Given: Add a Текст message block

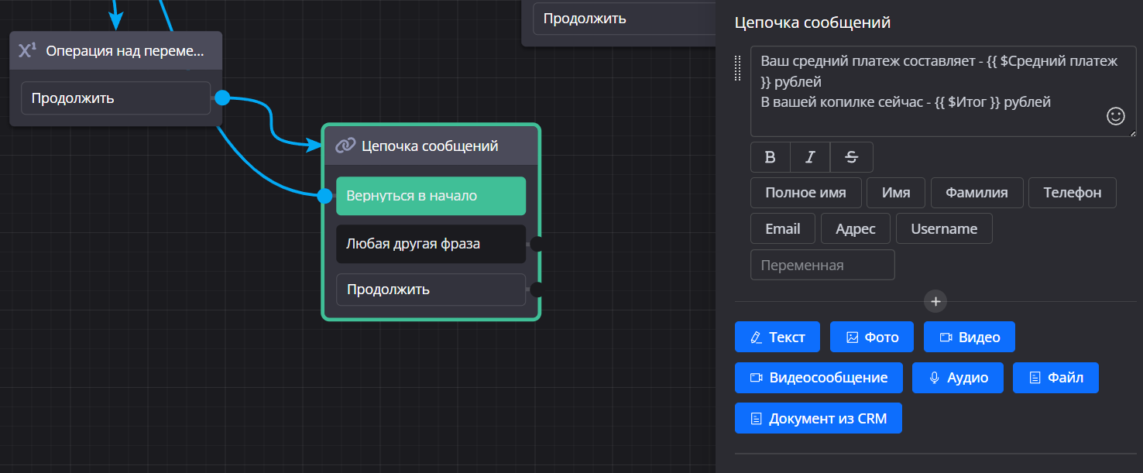Looking at the screenshot, I should [777, 337].
